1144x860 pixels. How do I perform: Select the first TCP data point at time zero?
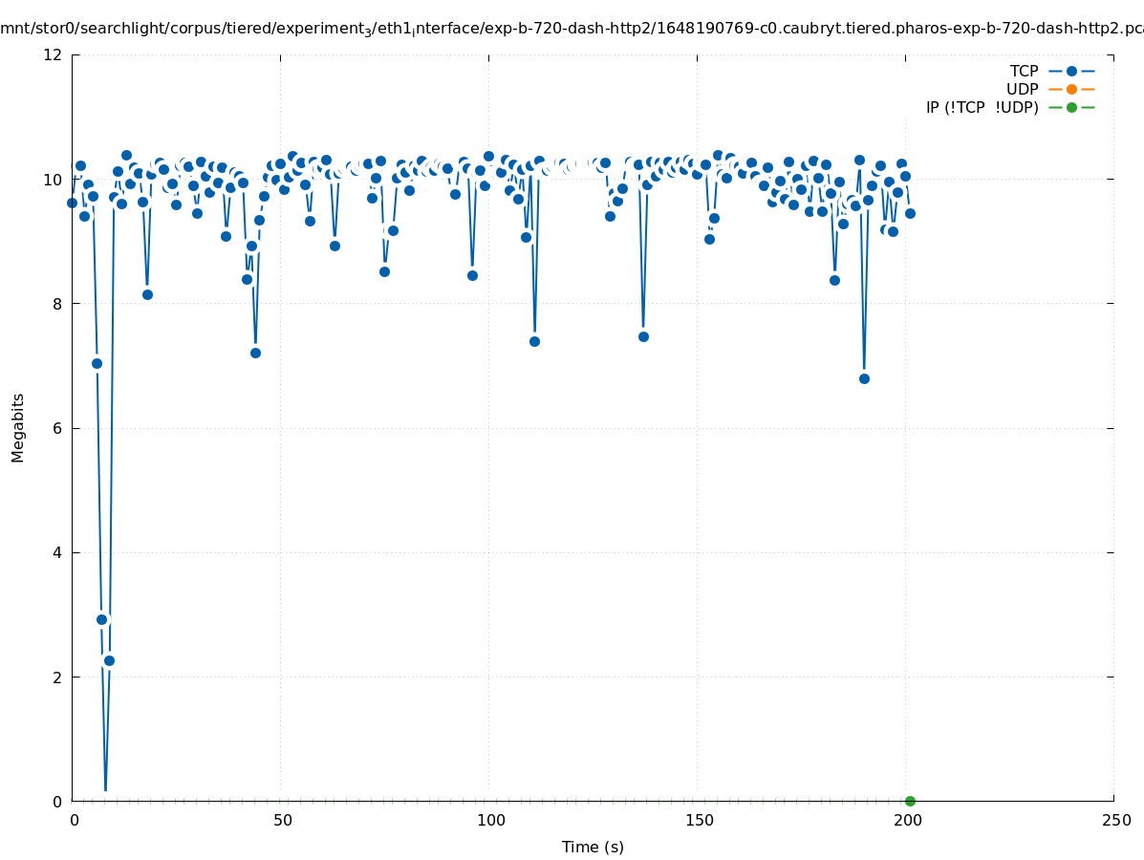[72, 203]
